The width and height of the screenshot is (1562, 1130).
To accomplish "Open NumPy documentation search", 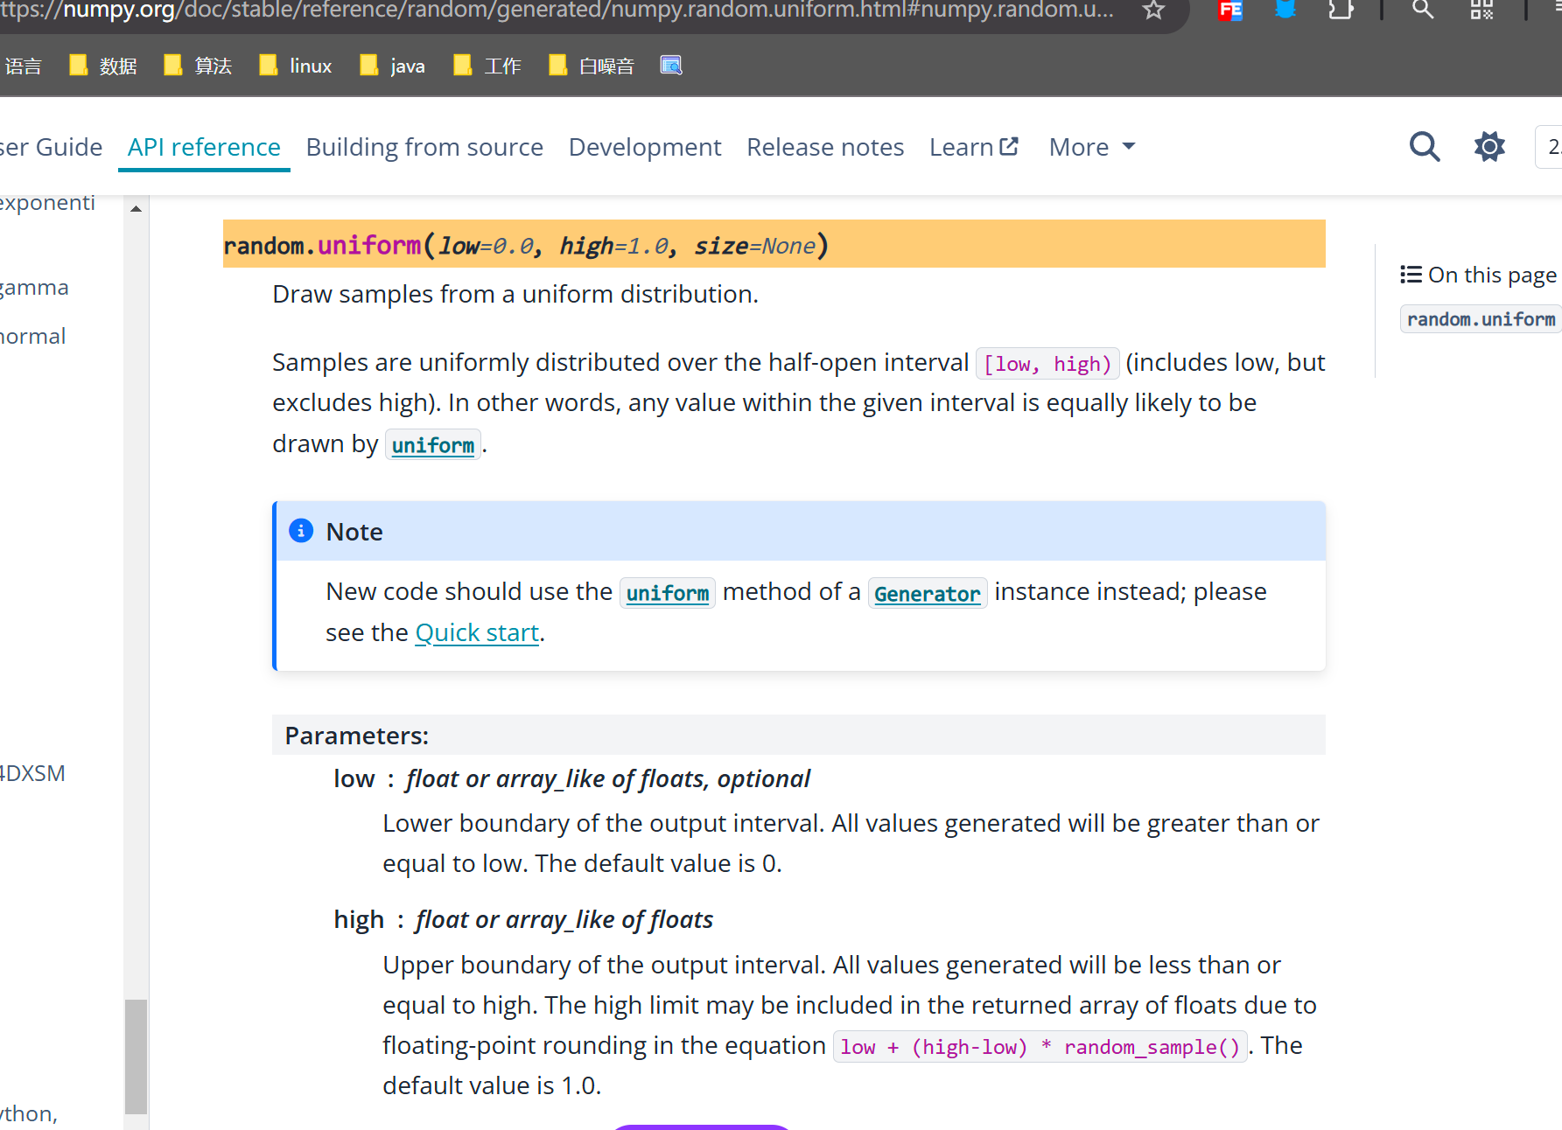I will point(1425,146).
